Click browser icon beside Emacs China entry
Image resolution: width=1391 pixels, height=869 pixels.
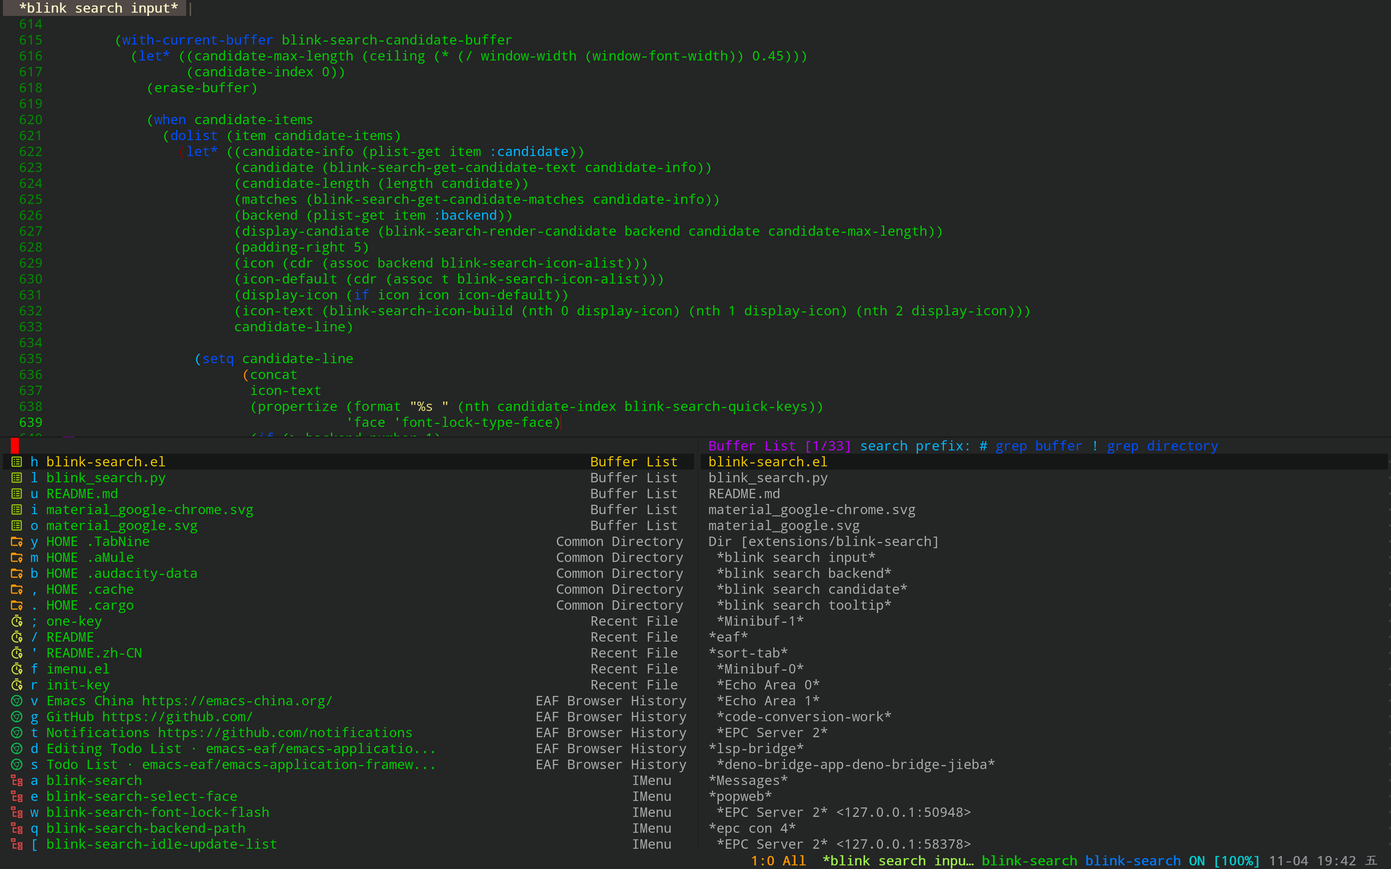(x=17, y=701)
